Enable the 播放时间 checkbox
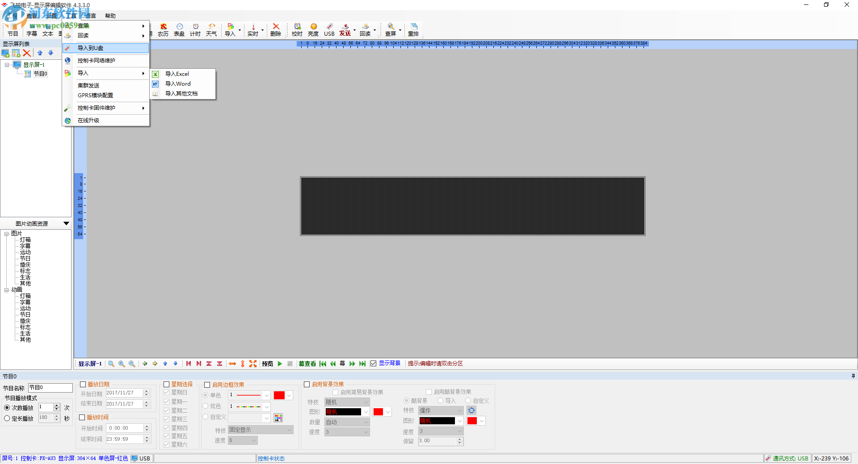The height and width of the screenshot is (464, 858). pos(82,417)
